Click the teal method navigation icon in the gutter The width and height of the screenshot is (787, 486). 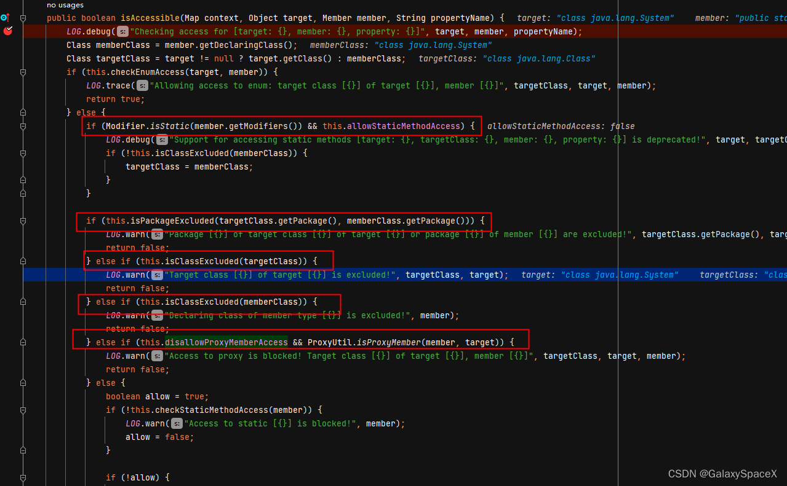pyautogui.click(x=5, y=18)
